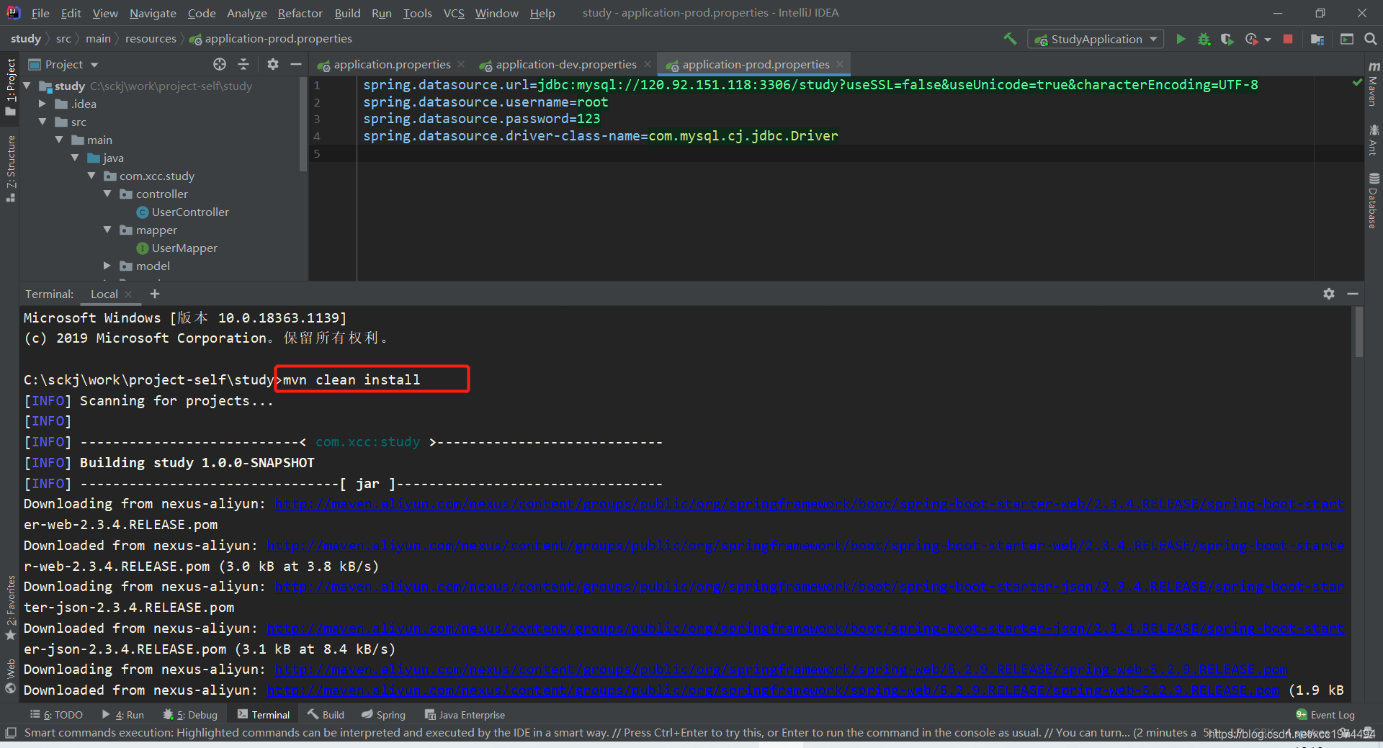This screenshot has height=748, width=1383.
Task: Open the Database side tool window
Action: [x=1374, y=201]
